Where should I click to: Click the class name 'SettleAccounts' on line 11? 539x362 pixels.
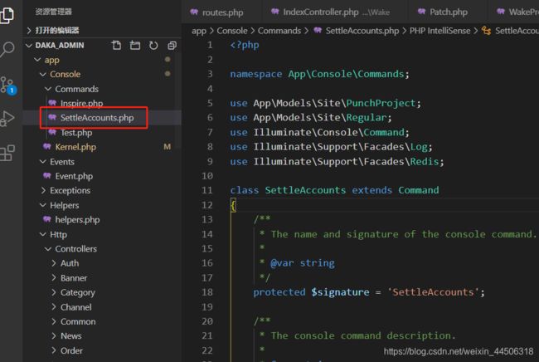click(305, 190)
